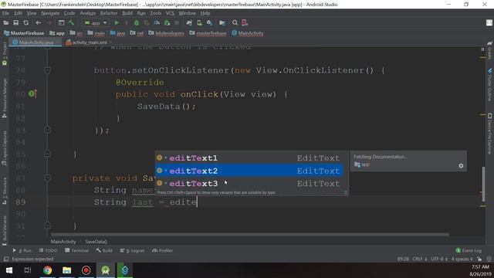
Task: Open the Structure tool window side tab
Action: [x=5, y=191]
